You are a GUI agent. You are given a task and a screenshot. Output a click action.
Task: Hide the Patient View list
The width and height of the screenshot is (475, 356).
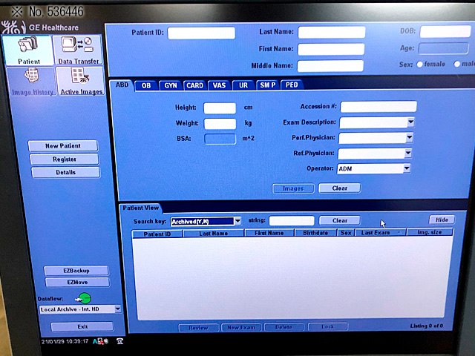point(442,220)
